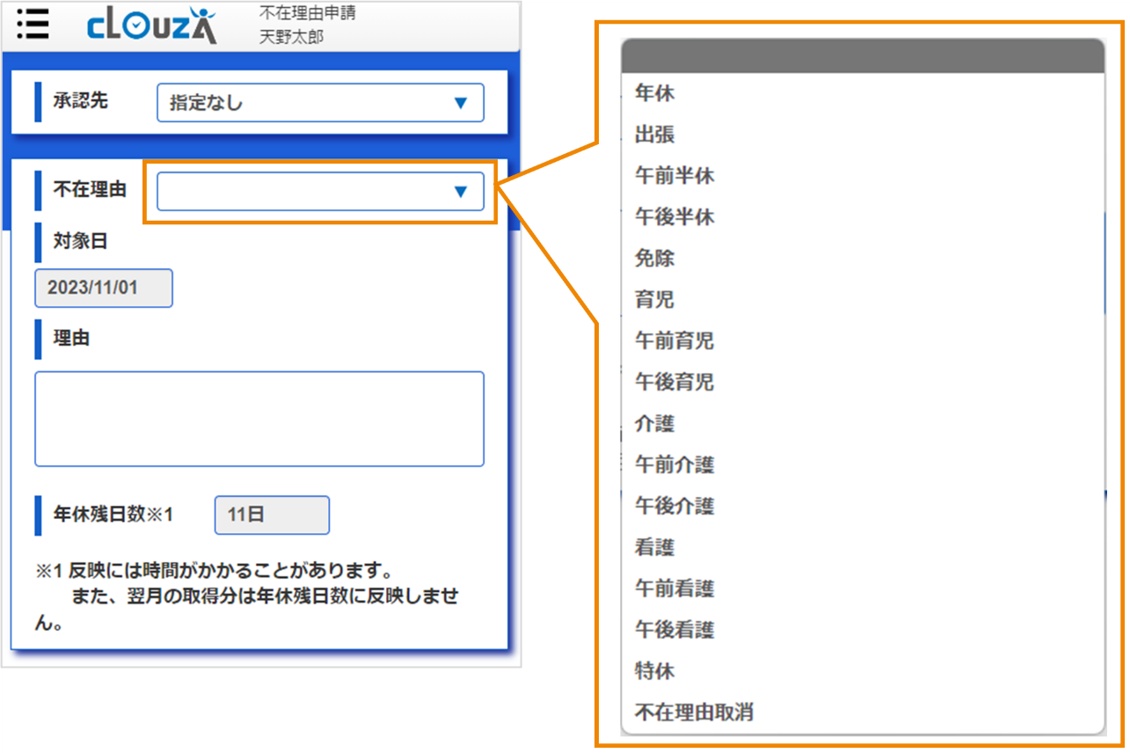Select 午前育児 from the dropdown
1130x753 pixels.
(x=673, y=341)
